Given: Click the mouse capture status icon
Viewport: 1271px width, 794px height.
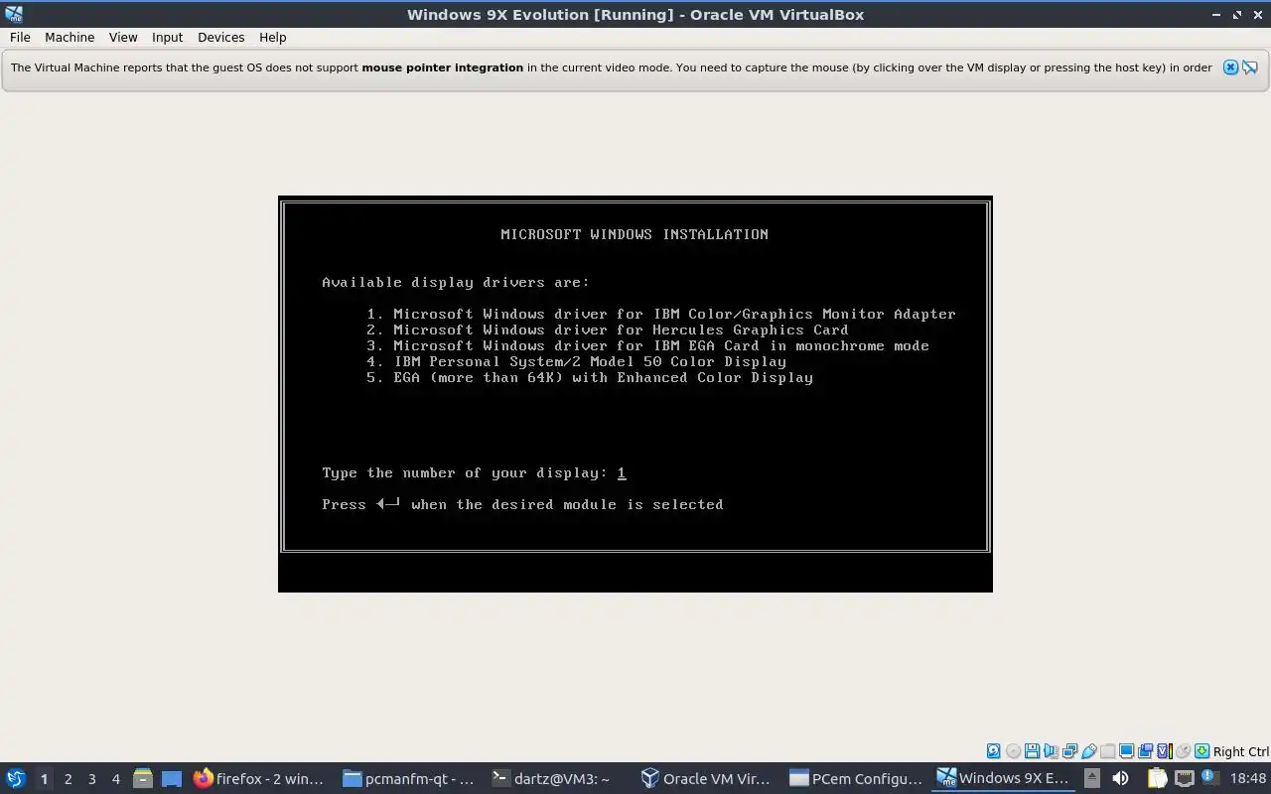Looking at the screenshot, I should point(1183,751).
